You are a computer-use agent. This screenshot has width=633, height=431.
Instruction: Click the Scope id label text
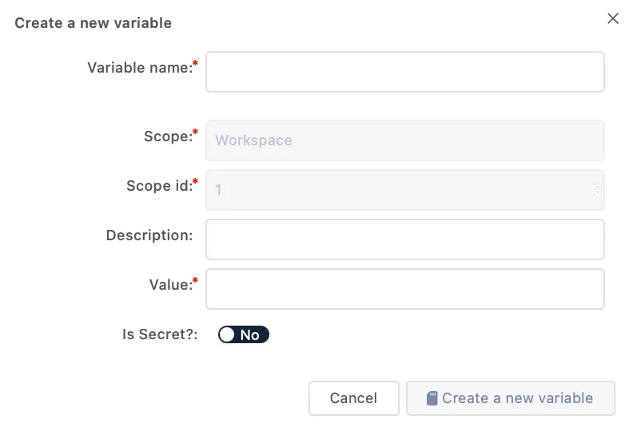coord(160,186)
